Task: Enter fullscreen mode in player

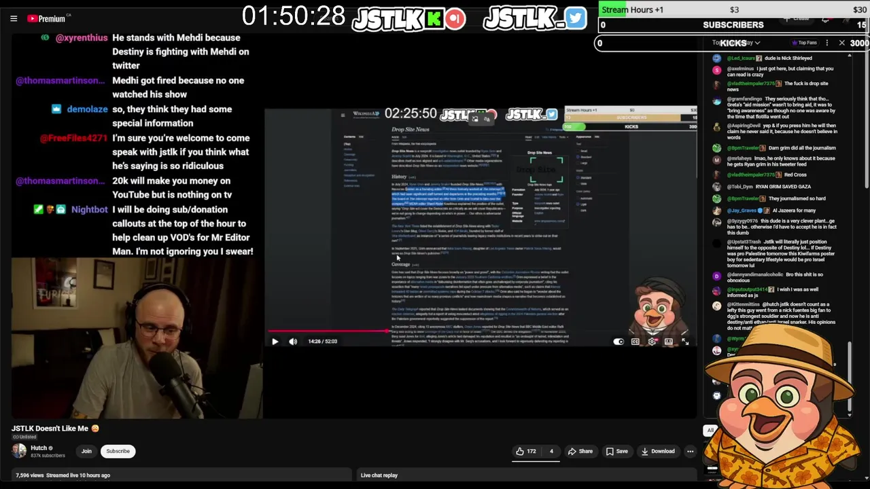Action: [x=685, y=342]
